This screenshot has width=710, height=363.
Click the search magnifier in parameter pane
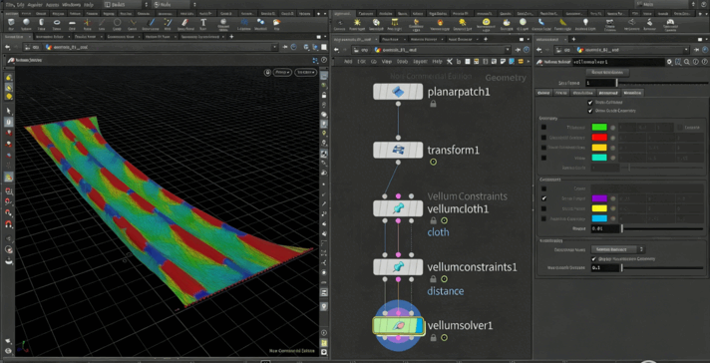tap(686, 62)
